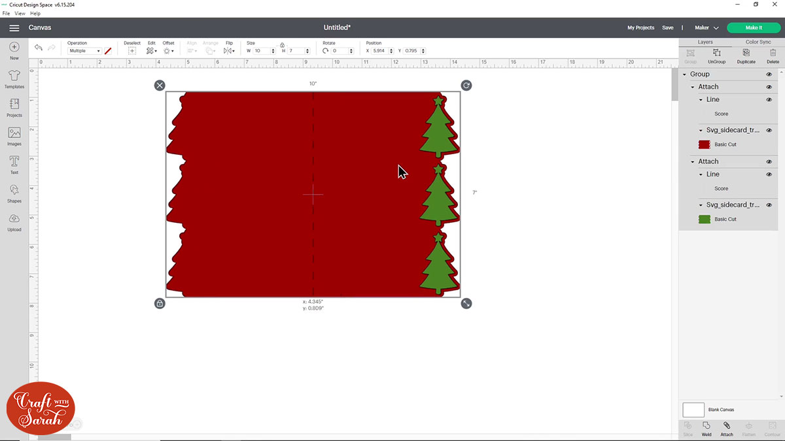Click the Attach icon at bottom right
The image size is (785, 441).
point(728,429)
